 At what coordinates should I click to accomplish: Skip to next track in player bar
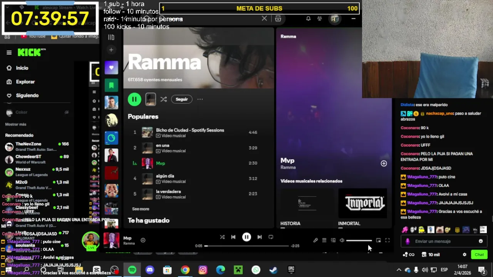[x=260, y=237]
